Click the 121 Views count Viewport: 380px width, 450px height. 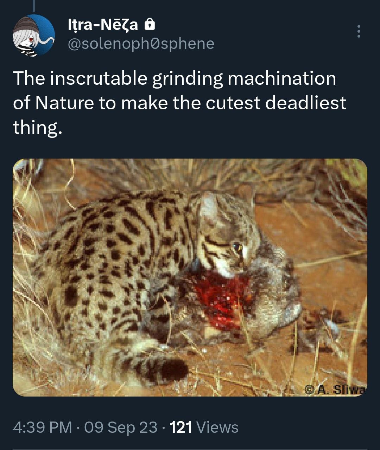pyautogui.click(x=204, y=427)
